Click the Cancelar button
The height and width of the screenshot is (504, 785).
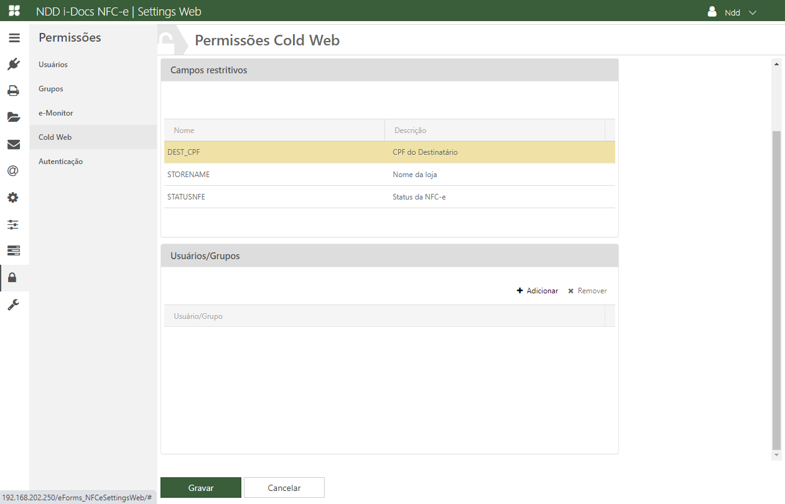(284, 488)
